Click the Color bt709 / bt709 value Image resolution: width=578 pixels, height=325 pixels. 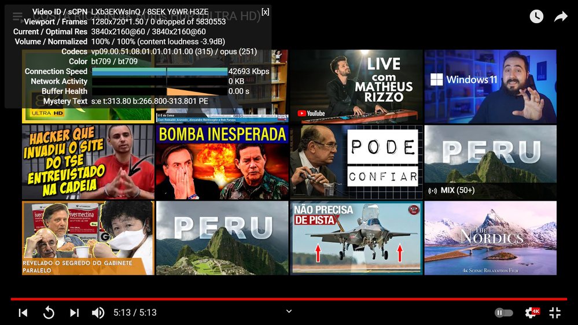click(115, 61)
